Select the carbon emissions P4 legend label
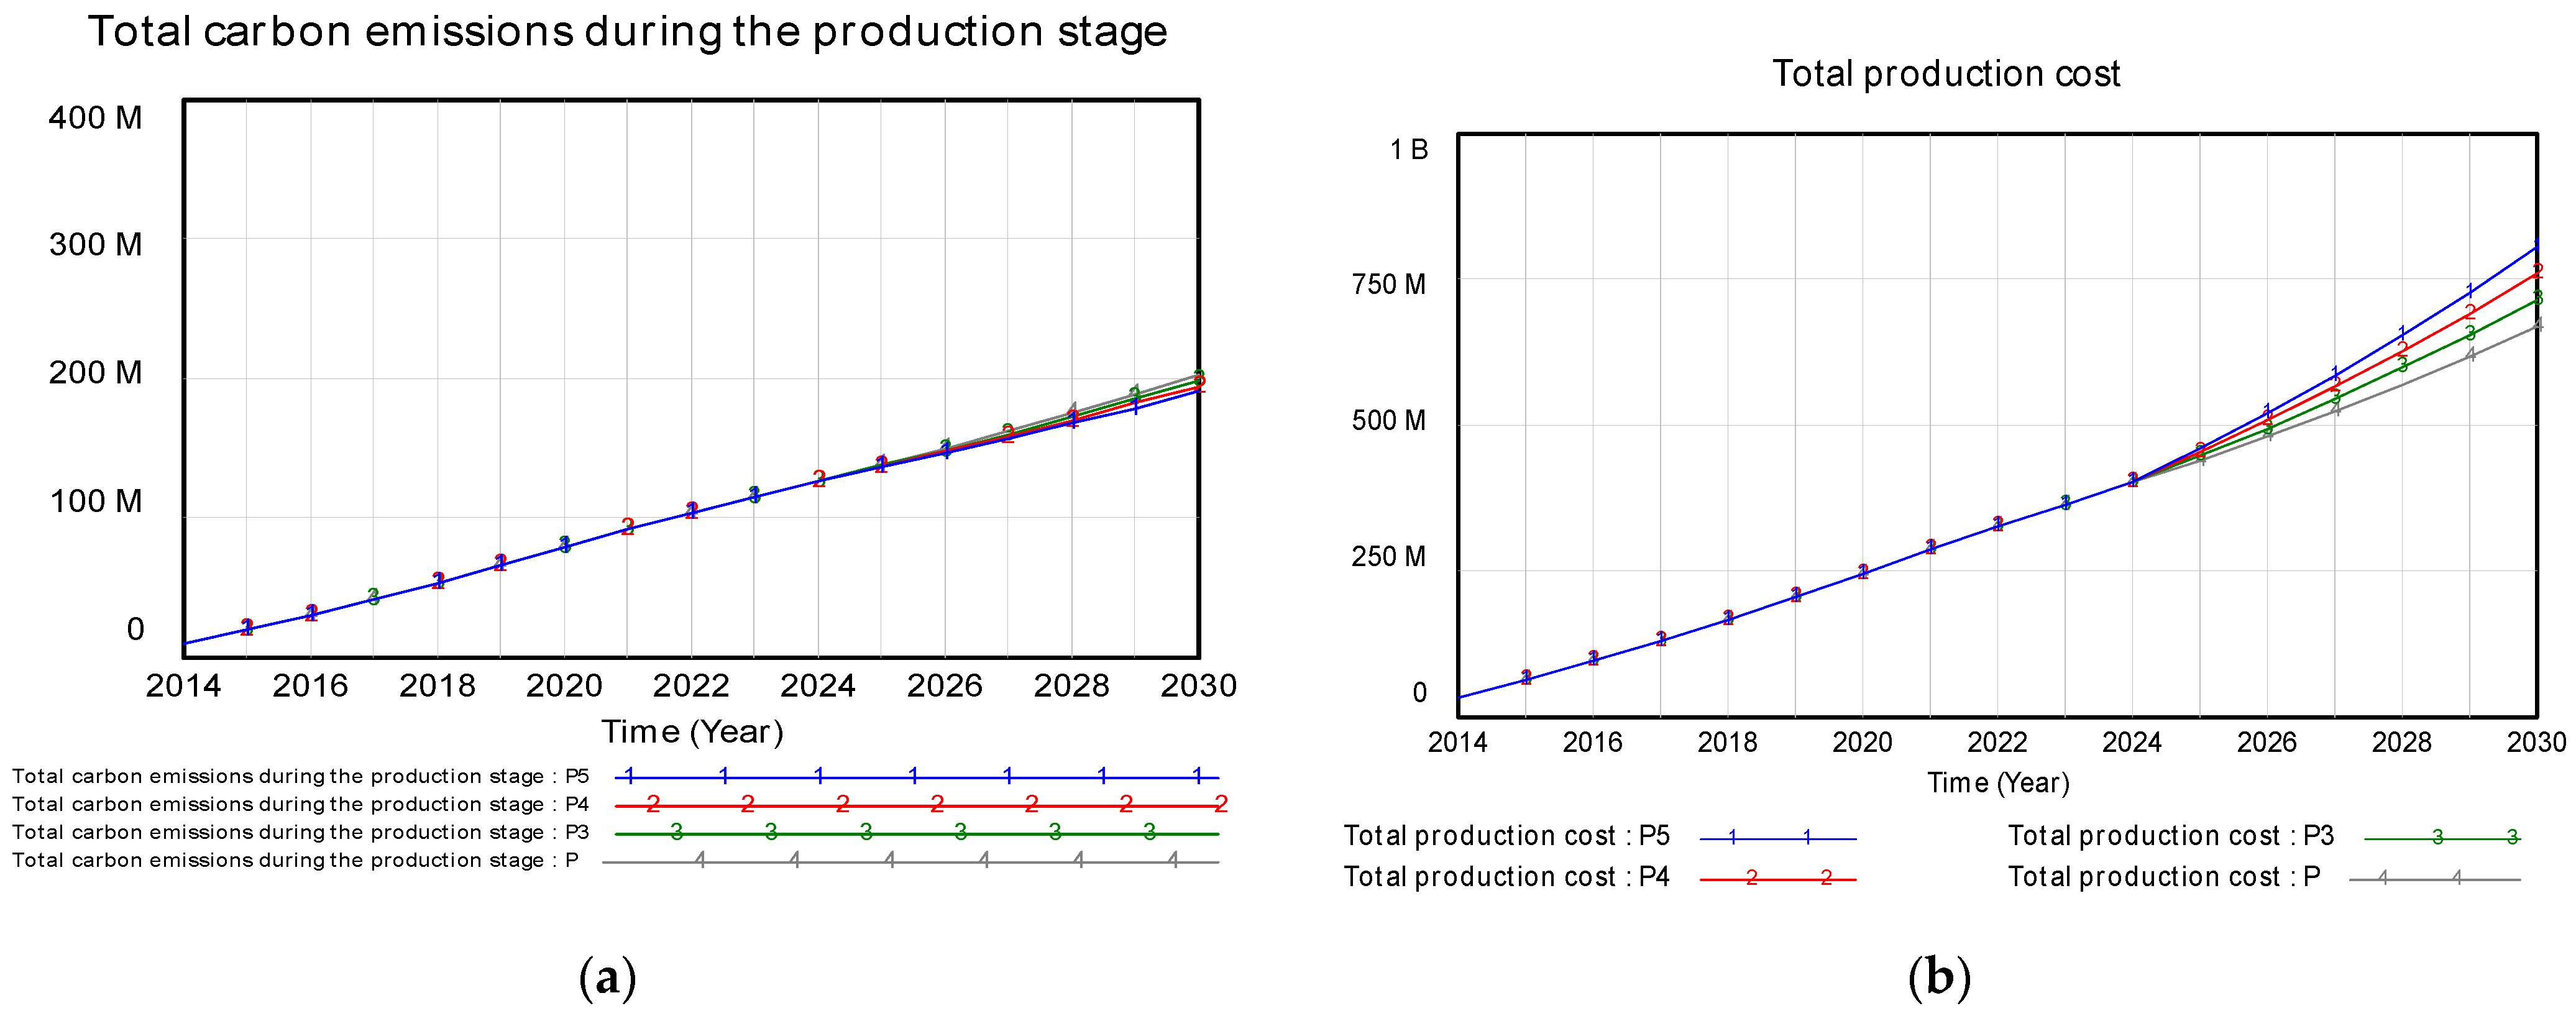The height and width of the screenshot is (1016, 2576). click(x=300, y=804)
